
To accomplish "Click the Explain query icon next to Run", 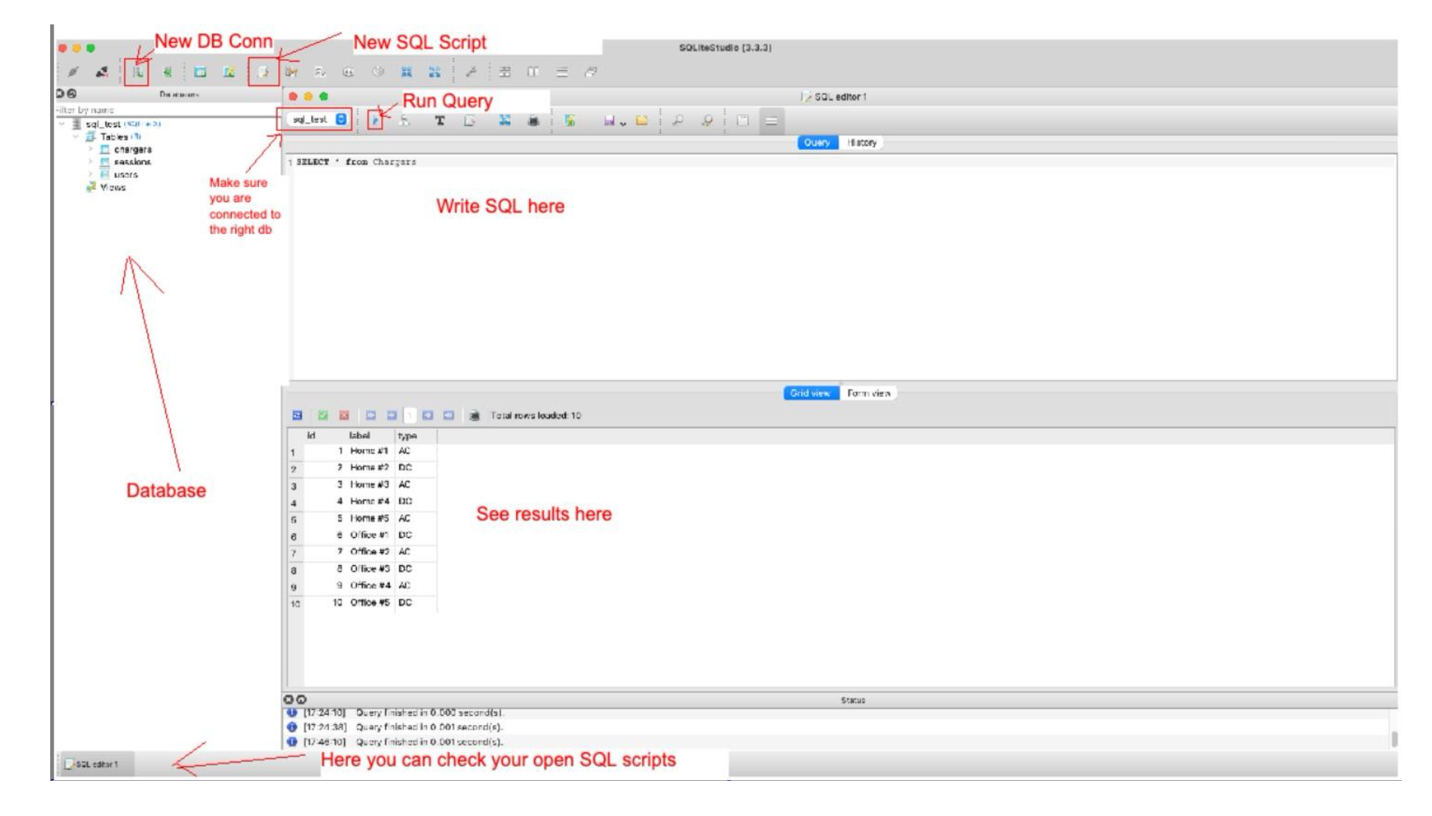I will 404,120.
